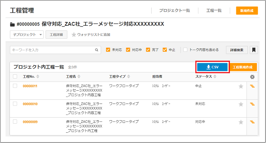Image resolution: width=266 pixels, height=143 pixels.
Task: Click the 担当者 column header
Action: [157, 77]
